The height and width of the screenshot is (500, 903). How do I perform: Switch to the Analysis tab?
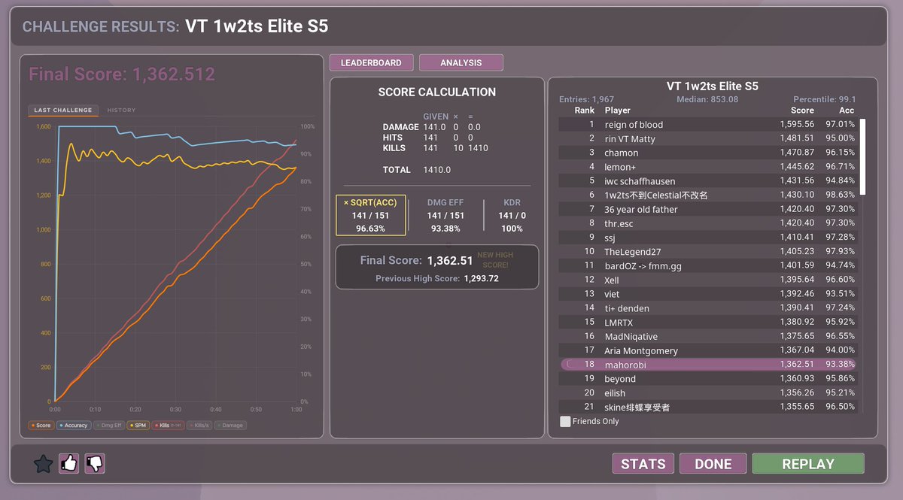tap(461, 63)
